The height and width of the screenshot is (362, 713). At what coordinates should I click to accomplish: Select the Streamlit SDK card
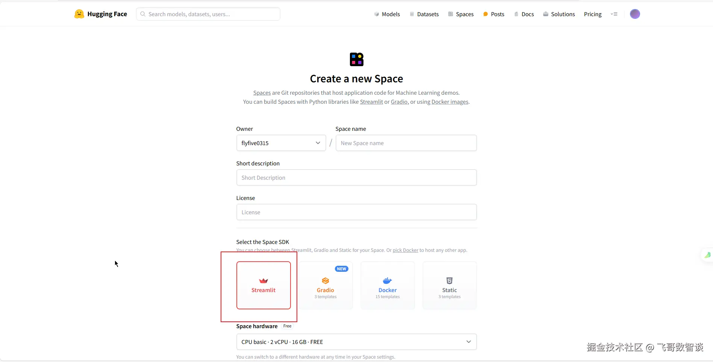[x=263, y=285]
